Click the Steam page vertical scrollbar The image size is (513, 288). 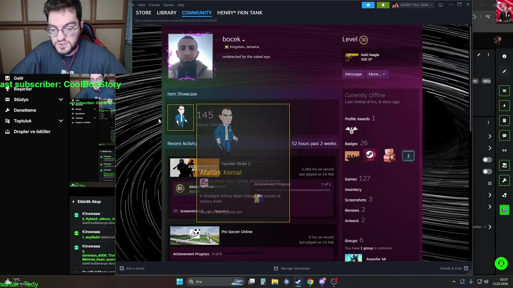click(470, 78)
